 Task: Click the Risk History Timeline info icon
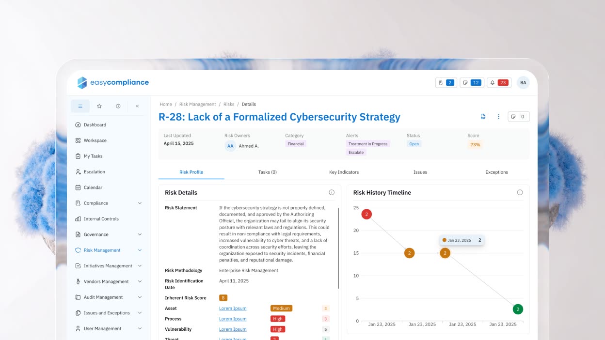[520, 192]
